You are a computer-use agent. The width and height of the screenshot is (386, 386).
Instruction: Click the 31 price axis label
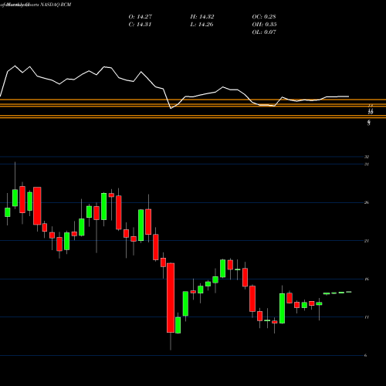[367, 164]
